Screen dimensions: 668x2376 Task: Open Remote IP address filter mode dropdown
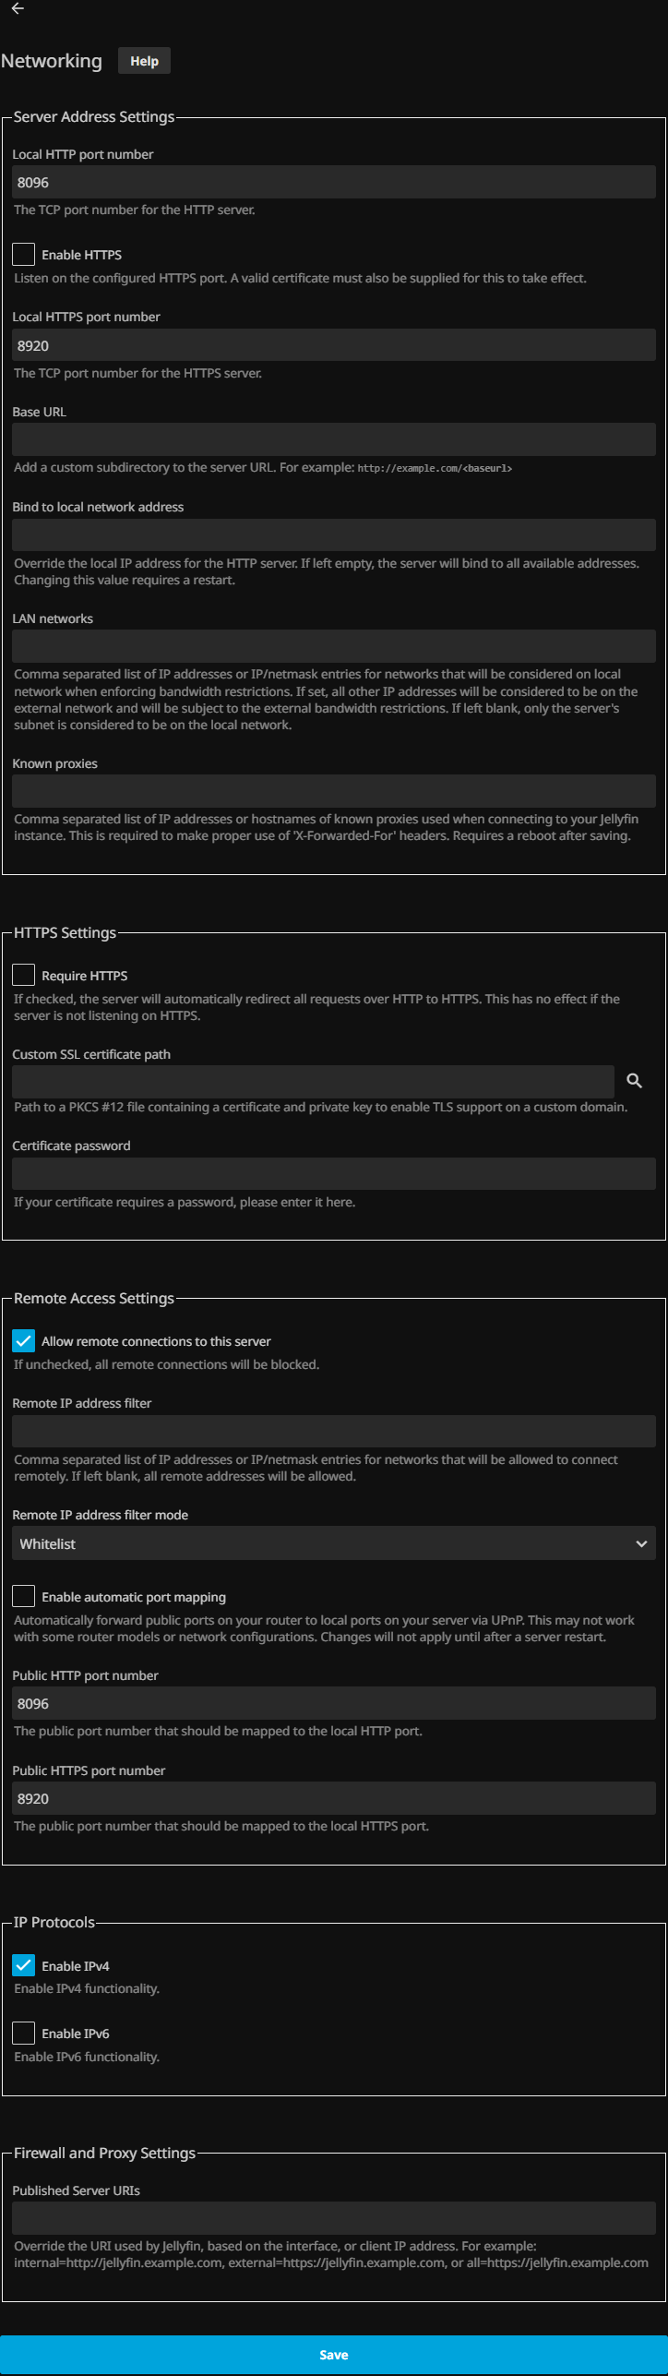(334, 1544)
